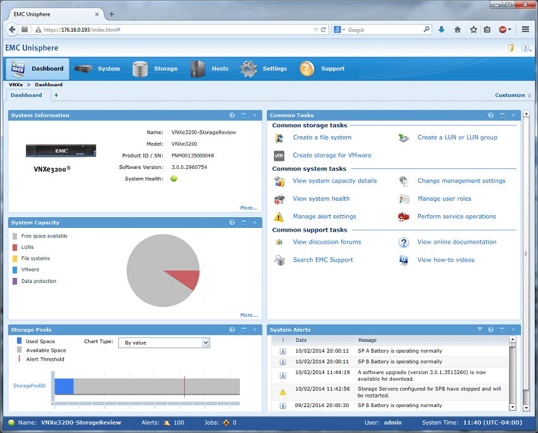Click the System Alerts scroll down arrow
The height and width of the screenshot is (433, 538).
[513, 407]
